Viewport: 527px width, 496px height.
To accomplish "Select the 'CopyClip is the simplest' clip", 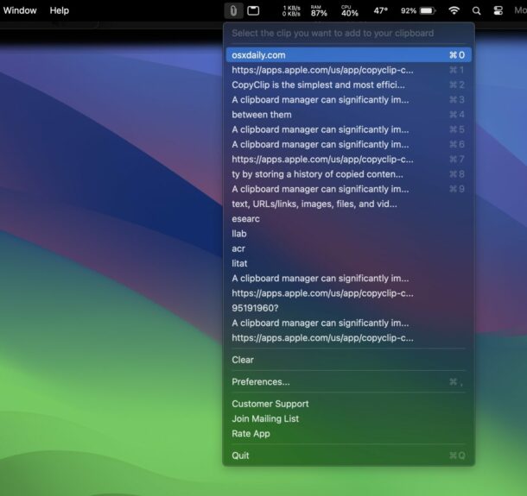I will pyautogui.click(x=317, y=85).
